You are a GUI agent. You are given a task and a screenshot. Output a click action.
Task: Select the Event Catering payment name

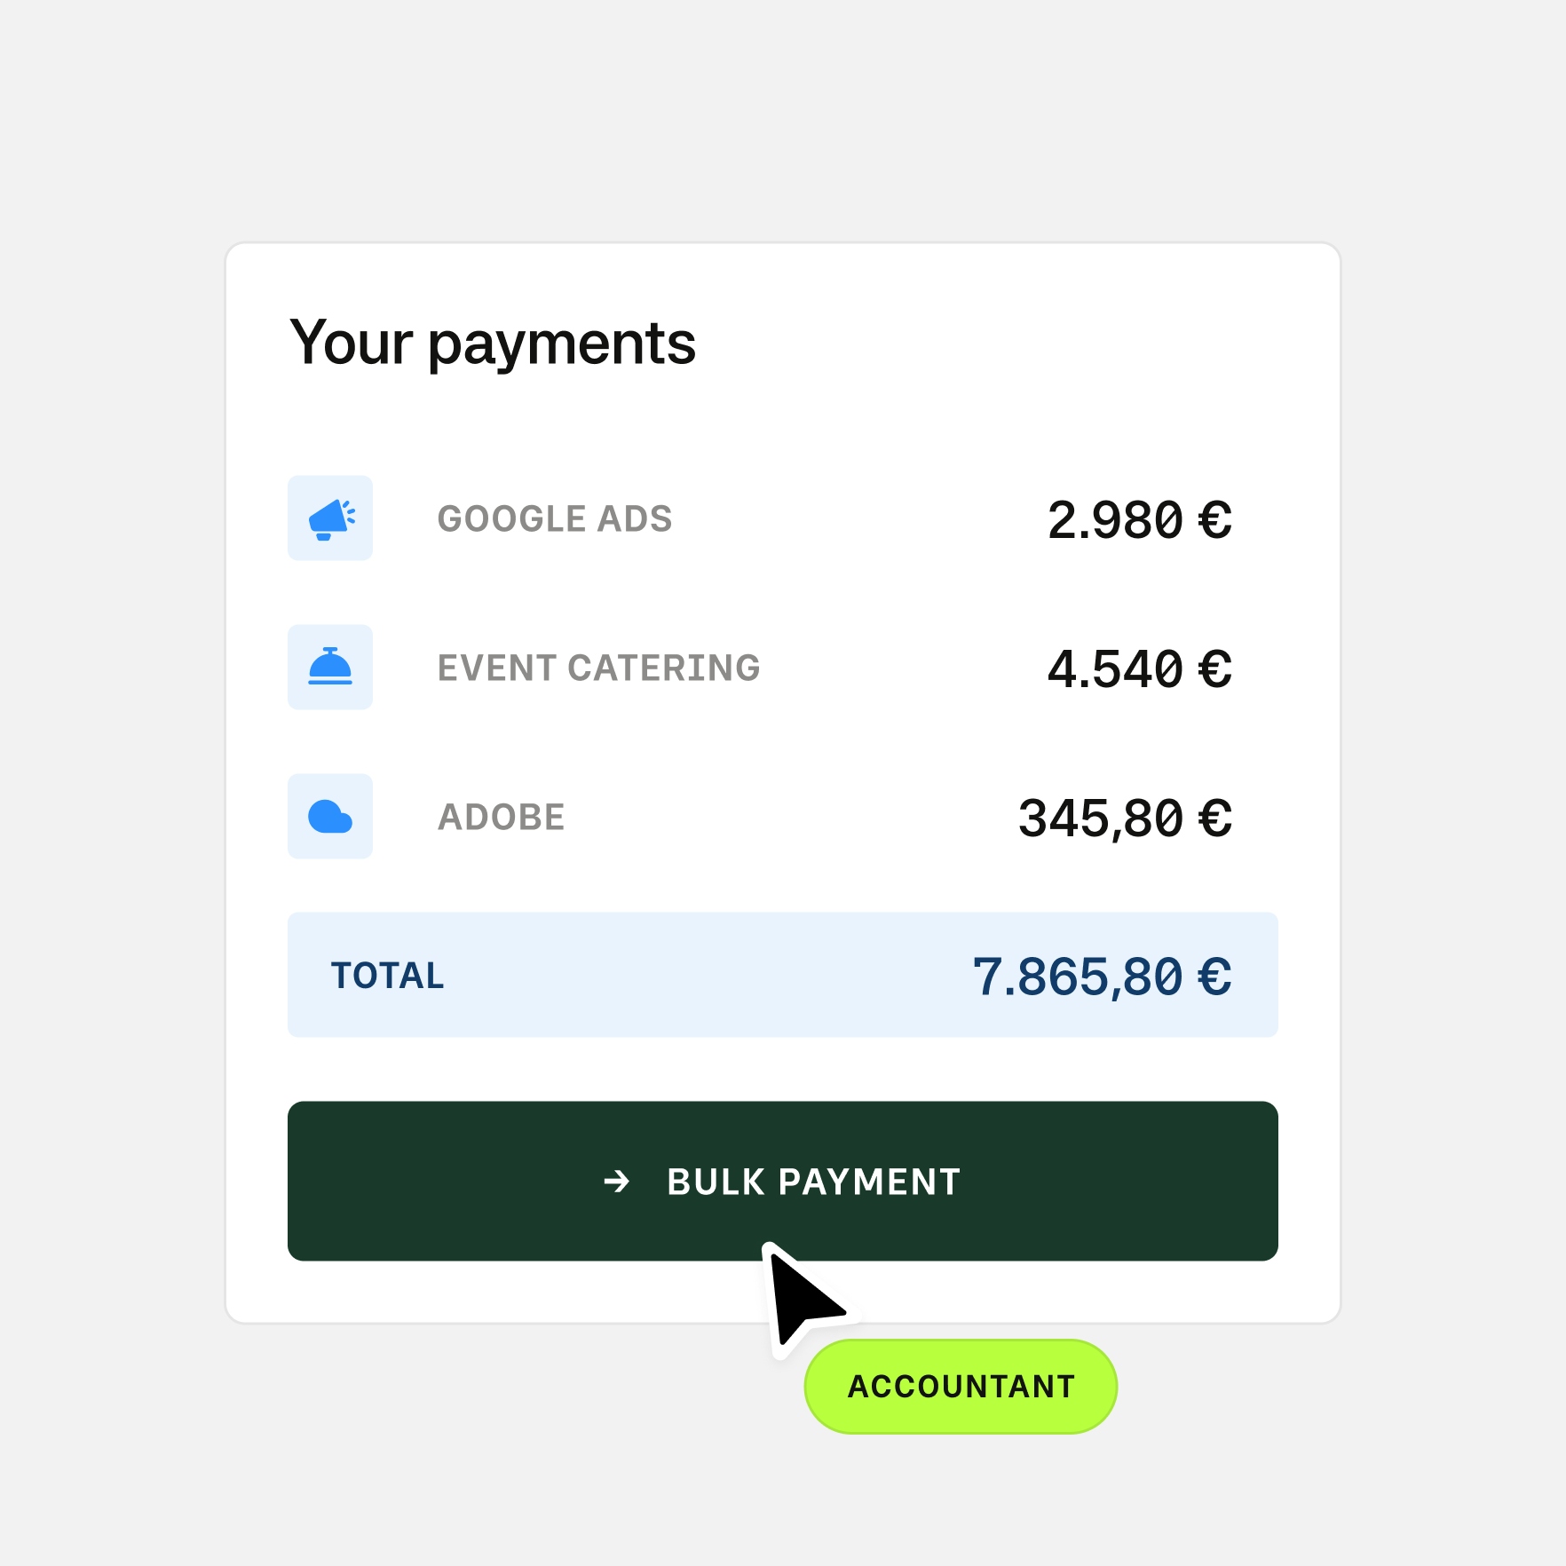598,668
